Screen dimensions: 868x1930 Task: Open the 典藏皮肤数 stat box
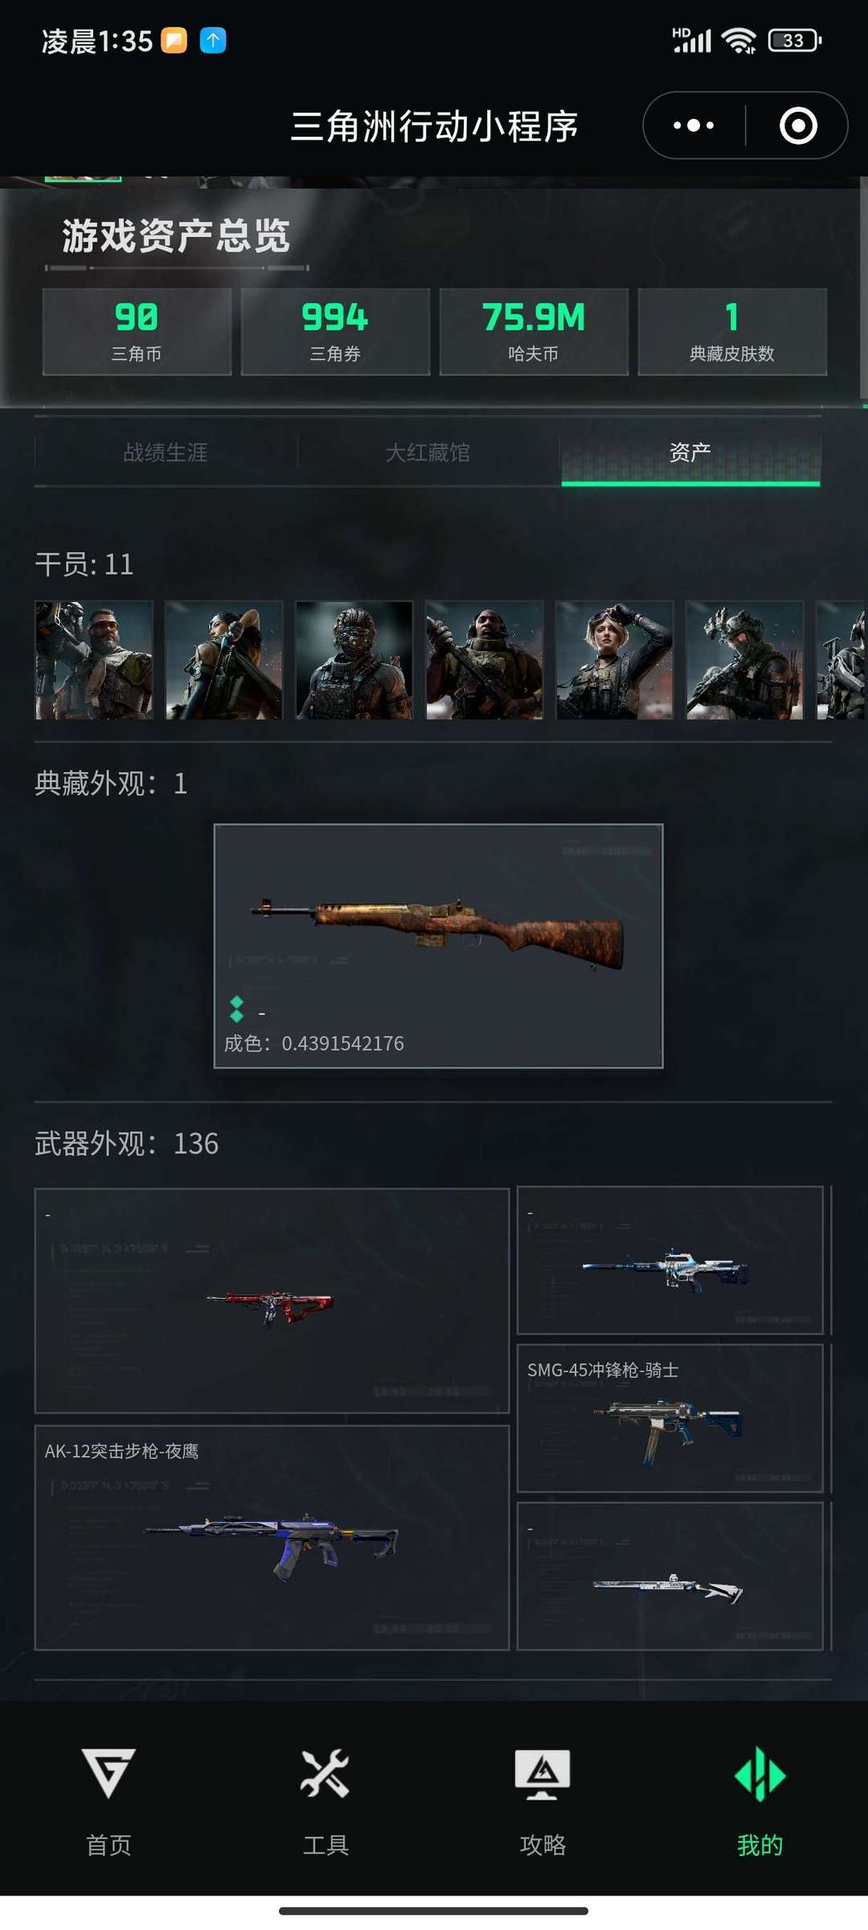coord(732,331)
